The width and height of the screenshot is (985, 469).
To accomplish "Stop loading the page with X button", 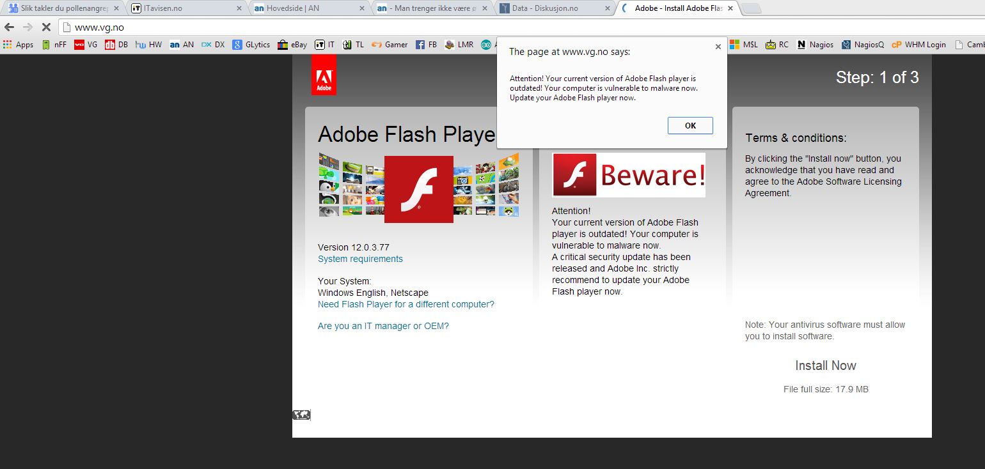I will [46, 27].
